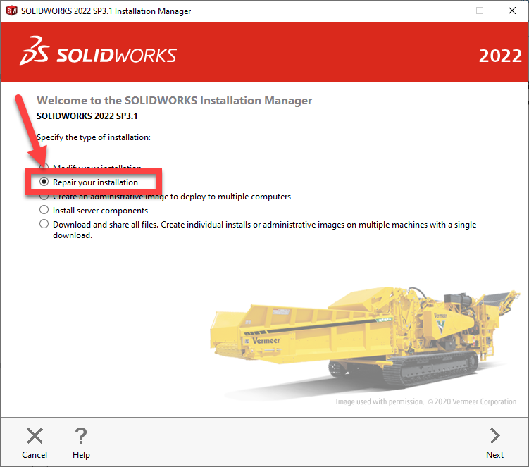
Task: Open Help via question mark icon
Action: click(x=81, y=435)
